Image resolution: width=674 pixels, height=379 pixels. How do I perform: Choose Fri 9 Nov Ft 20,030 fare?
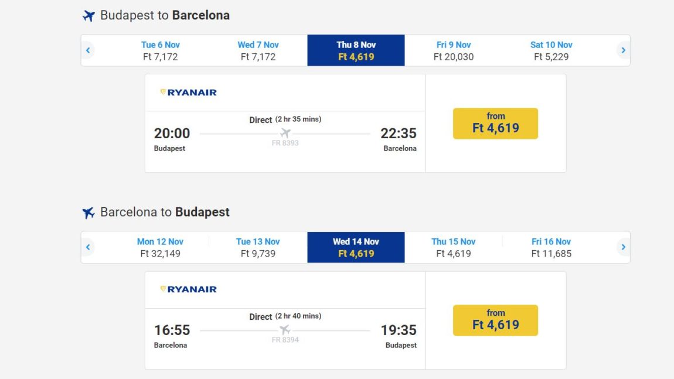coord(454,50)
